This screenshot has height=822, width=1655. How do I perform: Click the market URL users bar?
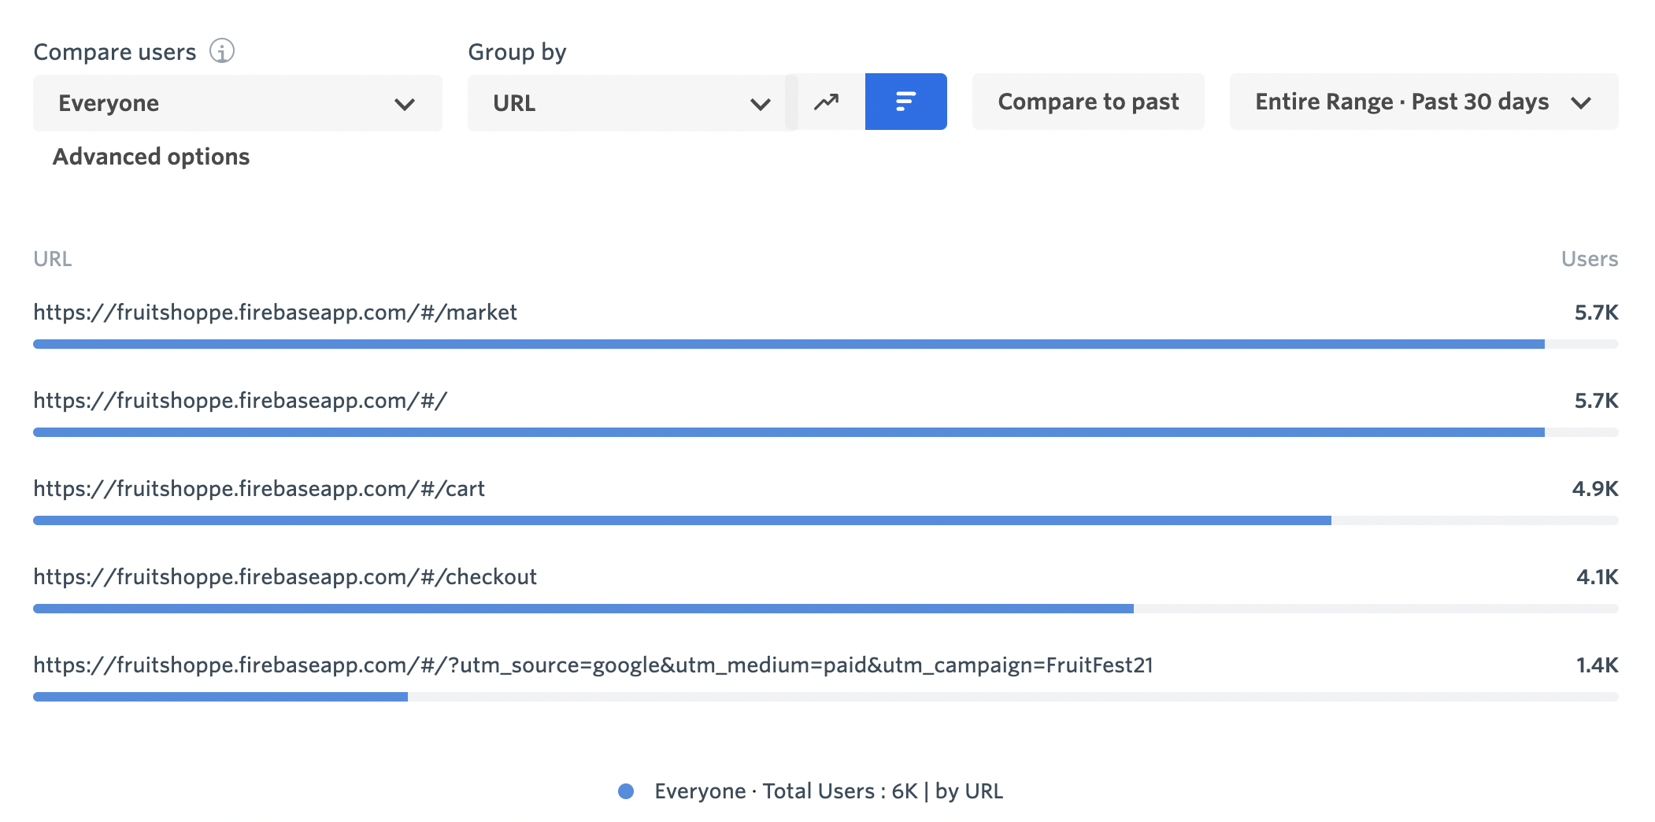pos(787,344)
